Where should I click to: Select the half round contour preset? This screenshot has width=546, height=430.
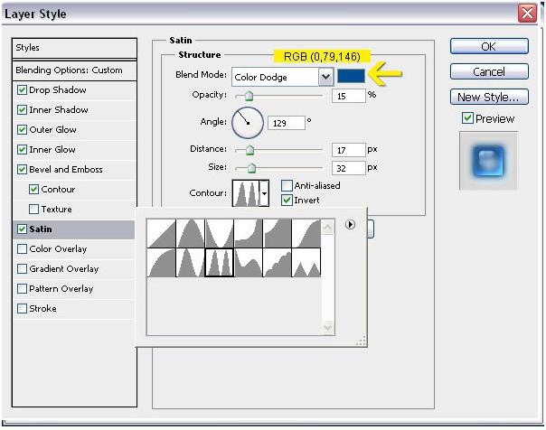pos(161,262)
